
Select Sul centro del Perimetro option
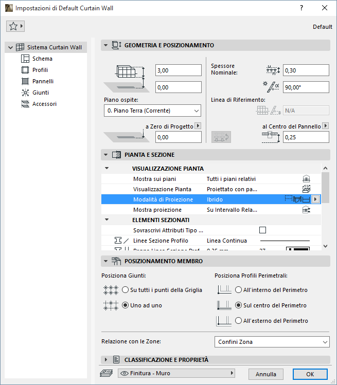(271, 305)
